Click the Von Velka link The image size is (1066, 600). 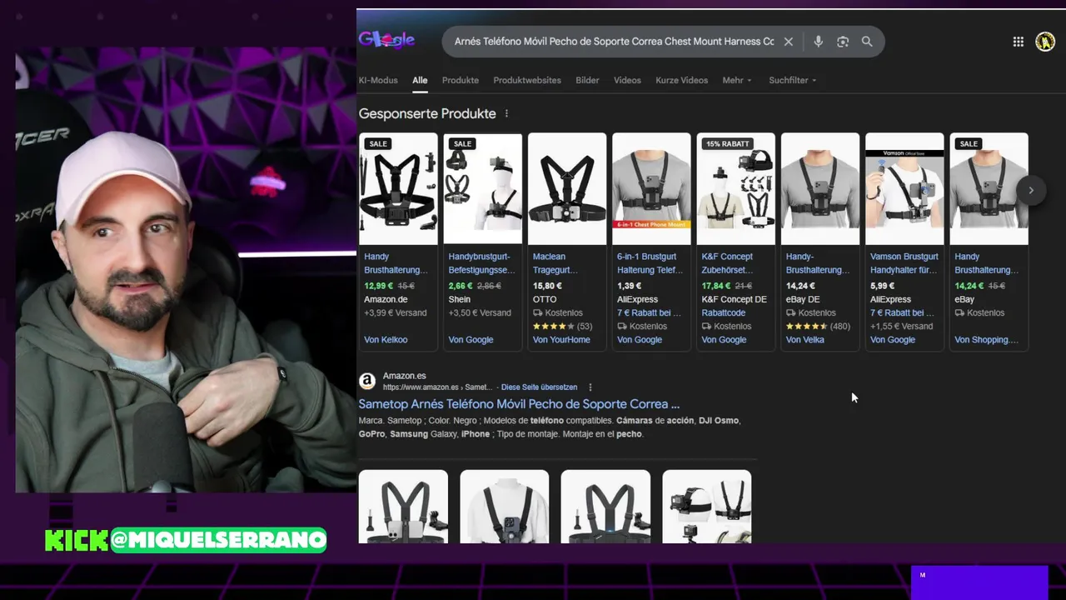804,339
